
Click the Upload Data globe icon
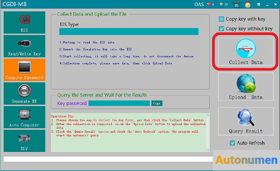[246, 83]
